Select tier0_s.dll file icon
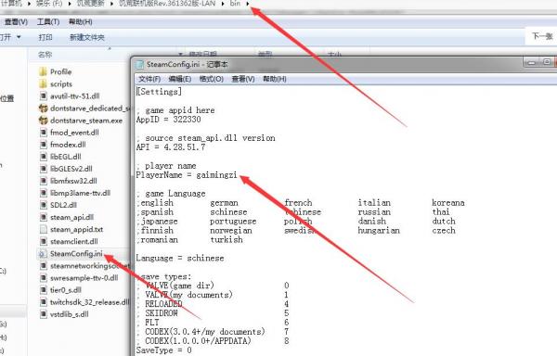The image size is (557, 356). click(x=43, y=290)
